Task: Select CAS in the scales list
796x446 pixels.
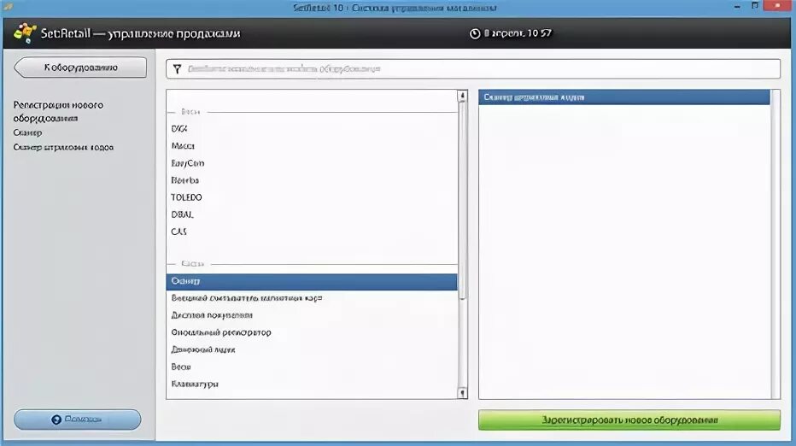Action: 312,232
